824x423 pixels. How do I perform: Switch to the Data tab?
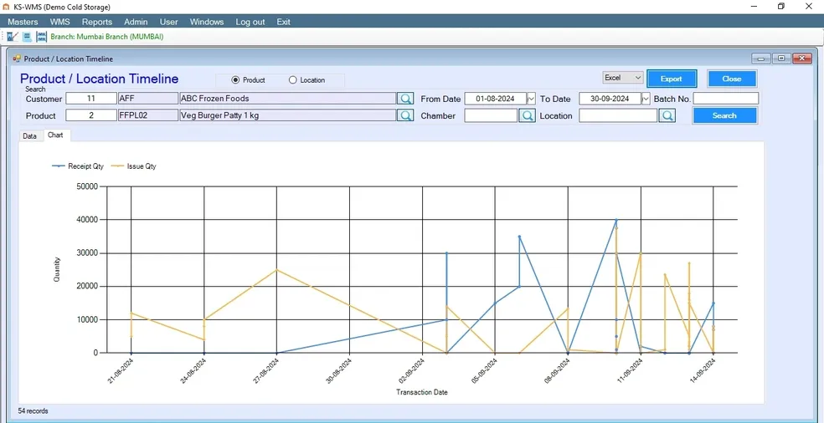pos(29,135)
